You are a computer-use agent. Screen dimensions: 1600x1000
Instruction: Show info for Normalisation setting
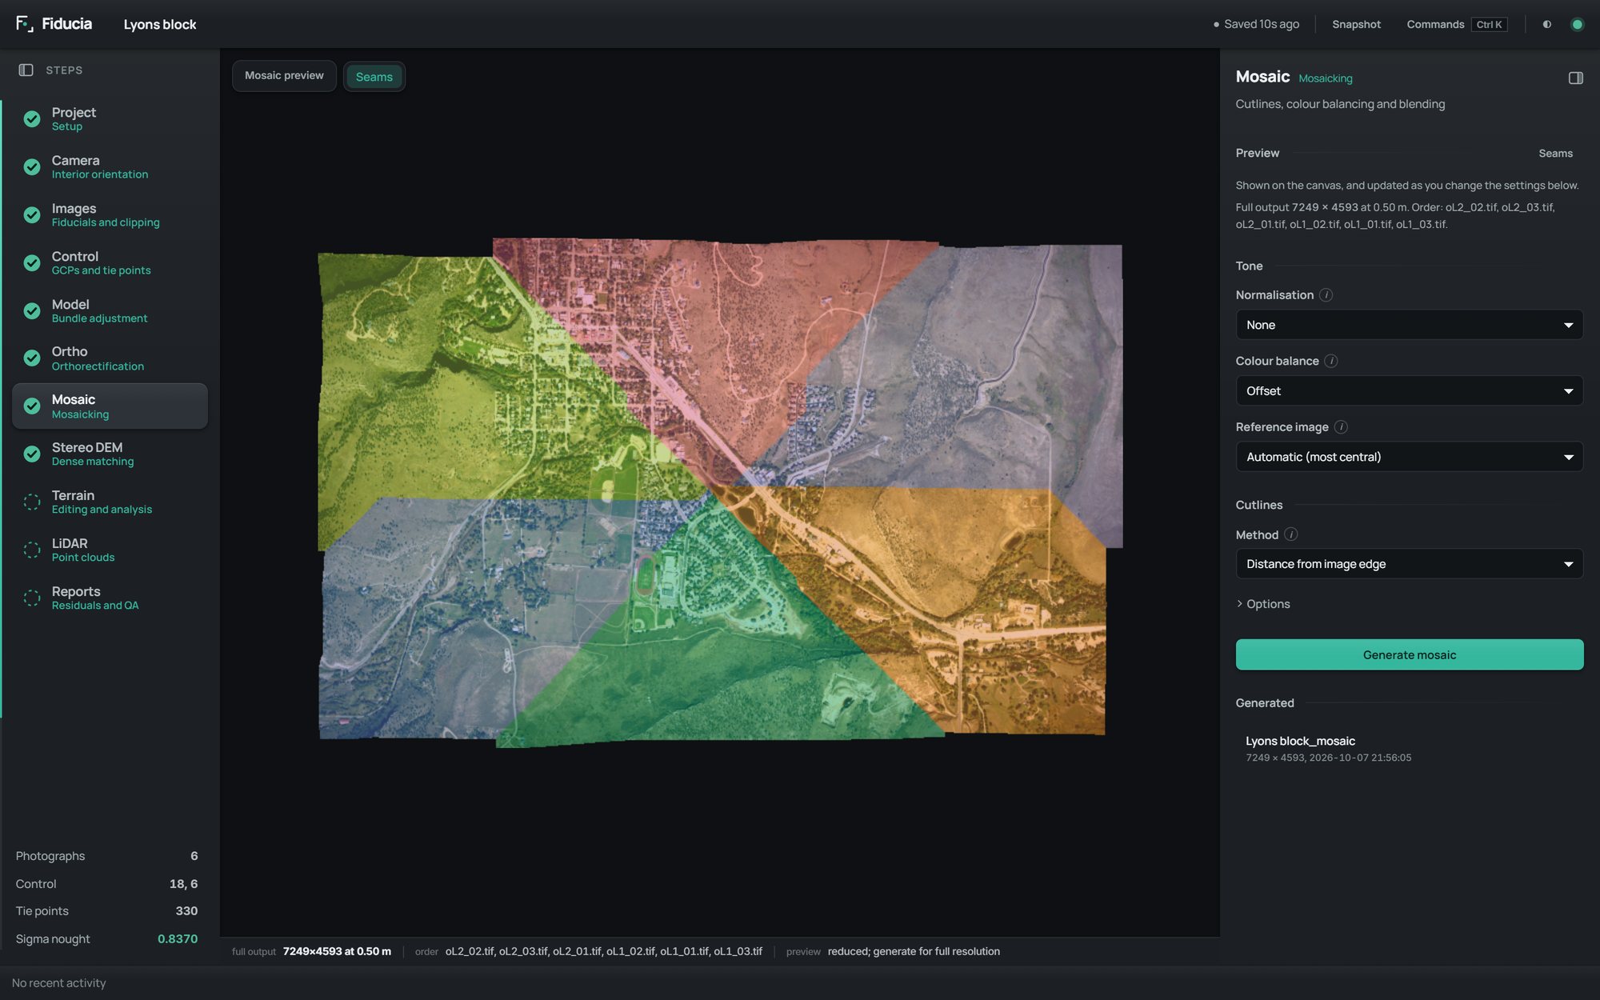coord(1326,295)
